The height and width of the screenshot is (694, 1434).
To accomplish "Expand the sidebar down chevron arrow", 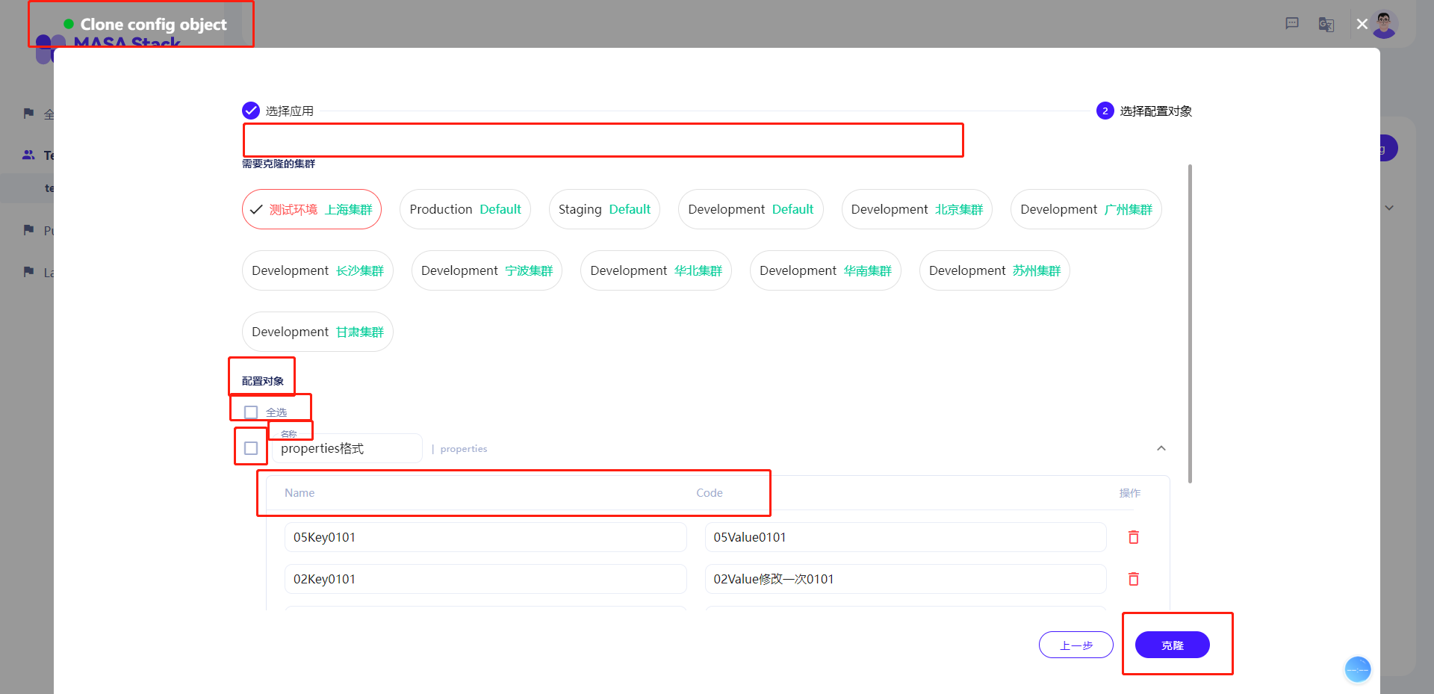I will [1389, 207].
